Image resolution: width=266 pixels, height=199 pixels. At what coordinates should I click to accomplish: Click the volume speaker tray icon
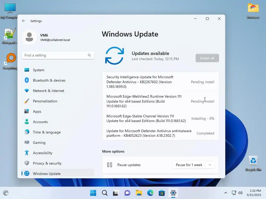(240, 193)
